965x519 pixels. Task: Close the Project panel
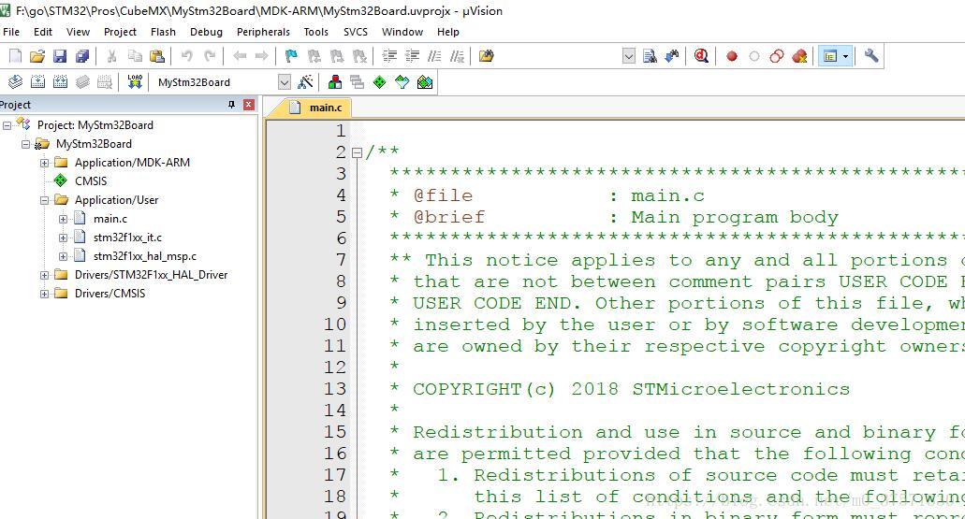[249, 105]
